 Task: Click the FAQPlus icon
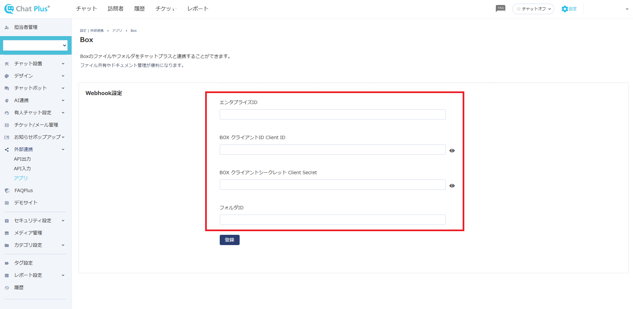point(7,191)
